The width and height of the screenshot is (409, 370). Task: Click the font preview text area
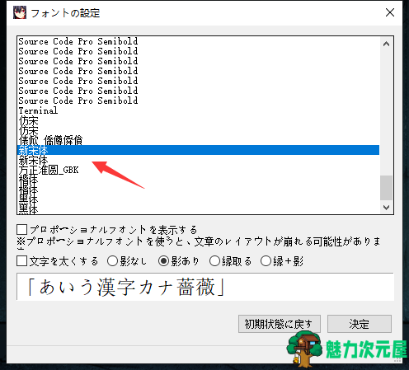tap(205, 287)
